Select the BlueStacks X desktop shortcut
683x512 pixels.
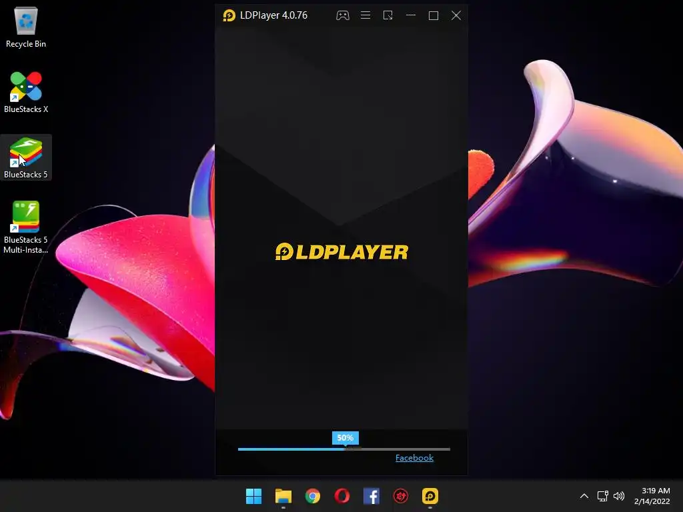pos(26,92)
